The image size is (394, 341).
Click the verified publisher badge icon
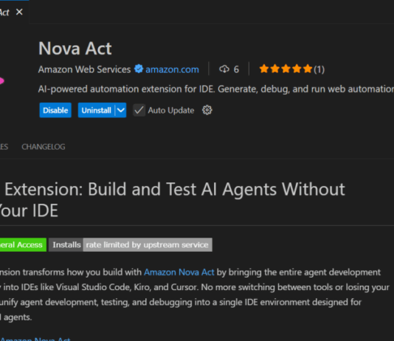(x=139, y=69)
